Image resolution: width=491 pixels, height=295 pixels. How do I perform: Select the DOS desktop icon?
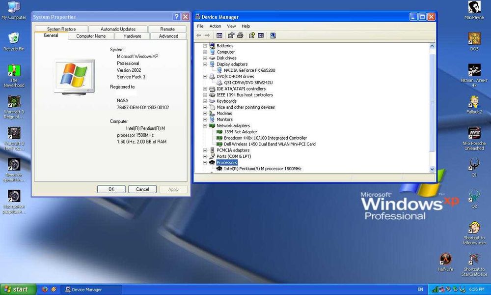pyautogui.click(x=474, y=42)
